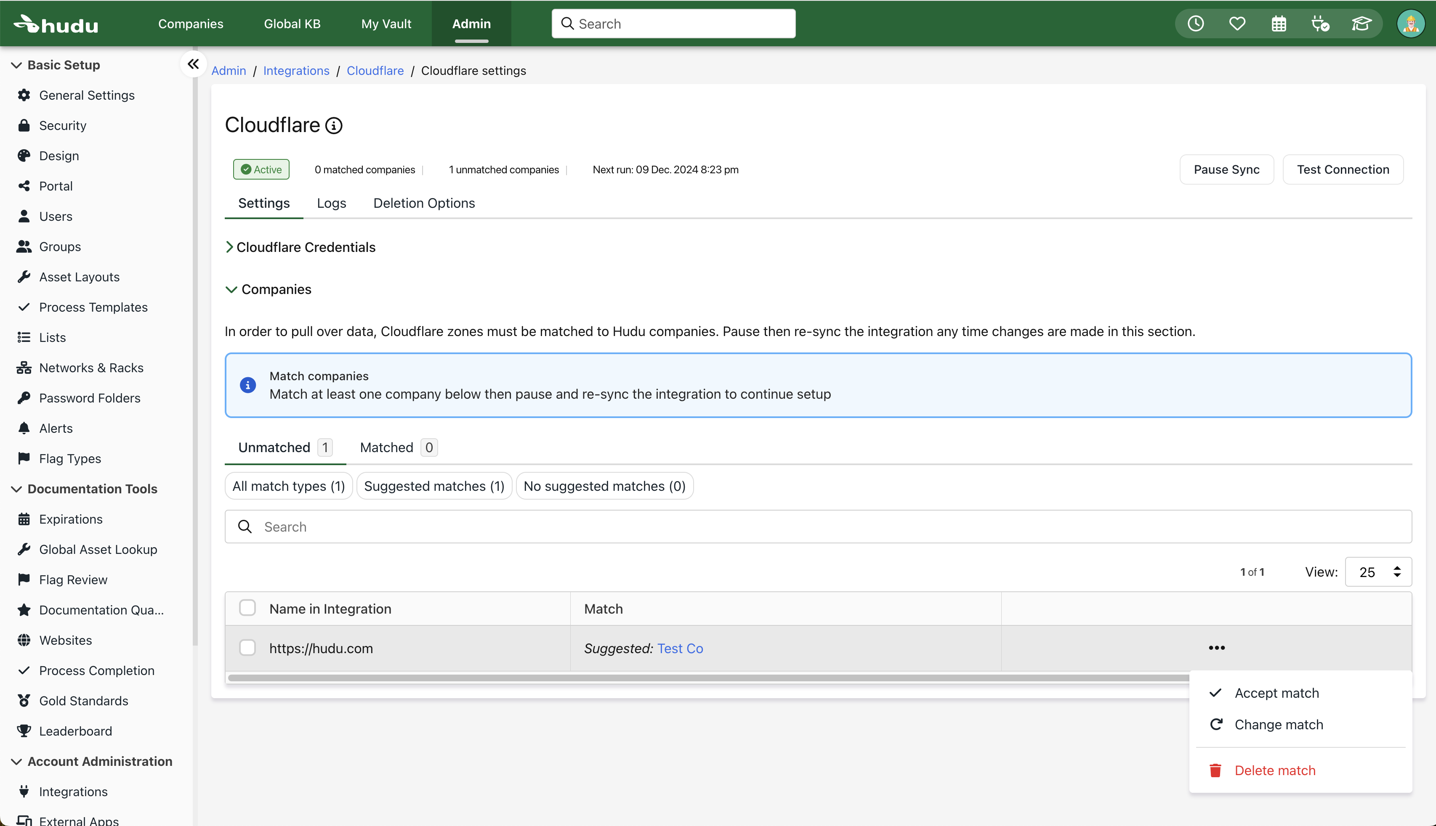Open the Test Co suggested link
Image resolution: width=1436 pixels, height=826 pixels.
(680, 649)
